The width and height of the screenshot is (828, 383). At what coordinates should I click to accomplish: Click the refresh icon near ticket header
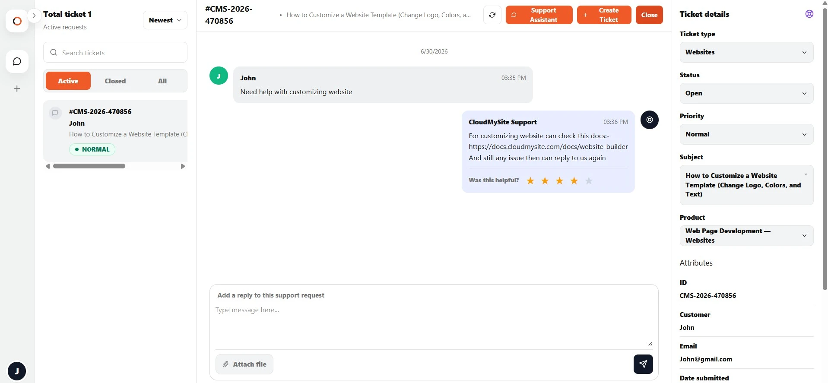[x=492, y=15]
